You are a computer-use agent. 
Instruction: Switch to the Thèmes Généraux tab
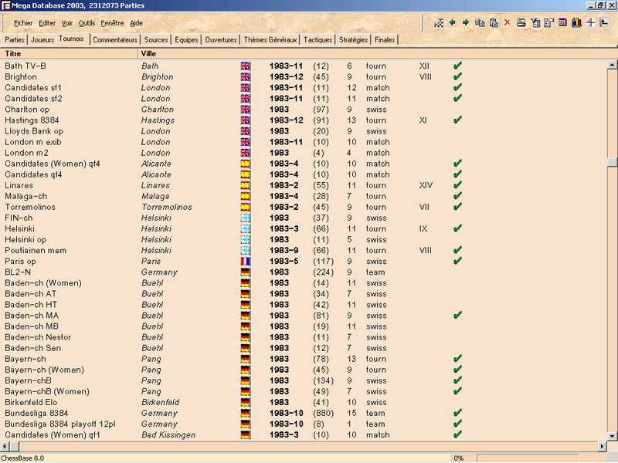coord(270,40)
